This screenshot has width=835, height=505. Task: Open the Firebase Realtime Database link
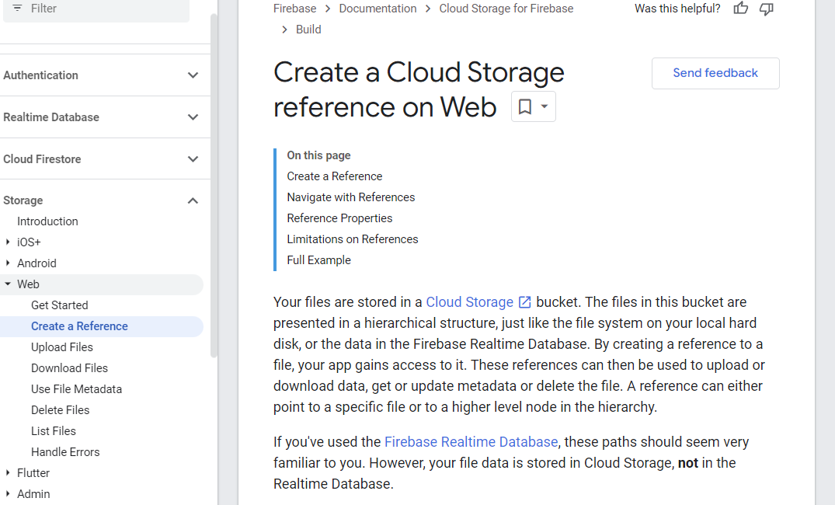pyautogui.click(x=471, y=442)
